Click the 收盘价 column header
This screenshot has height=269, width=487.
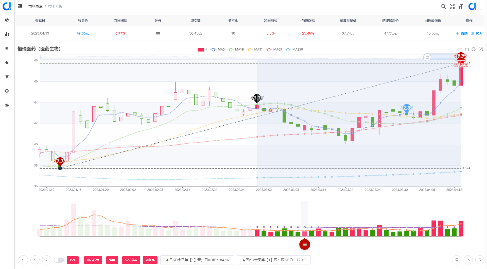point(83,21)
